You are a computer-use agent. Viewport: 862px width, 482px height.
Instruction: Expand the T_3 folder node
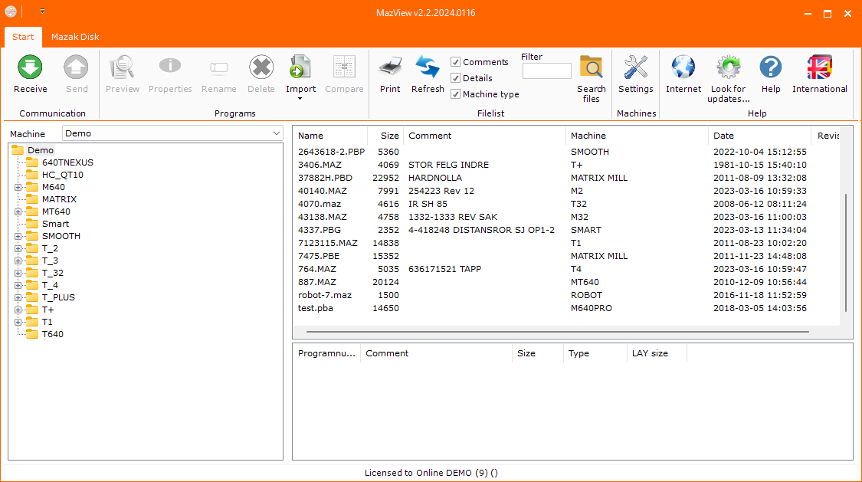tap(18, 261)
